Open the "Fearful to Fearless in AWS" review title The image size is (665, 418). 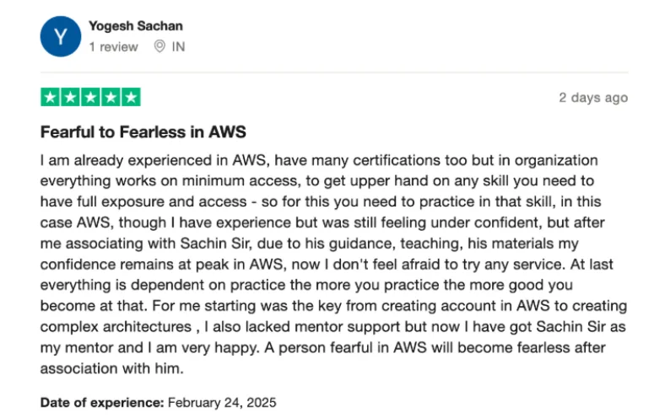pyautogui.click(x=143, y=133)
